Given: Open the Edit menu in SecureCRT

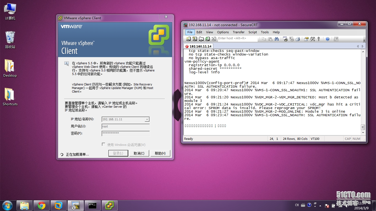Looking at the screenshot, I should point(199,32).
